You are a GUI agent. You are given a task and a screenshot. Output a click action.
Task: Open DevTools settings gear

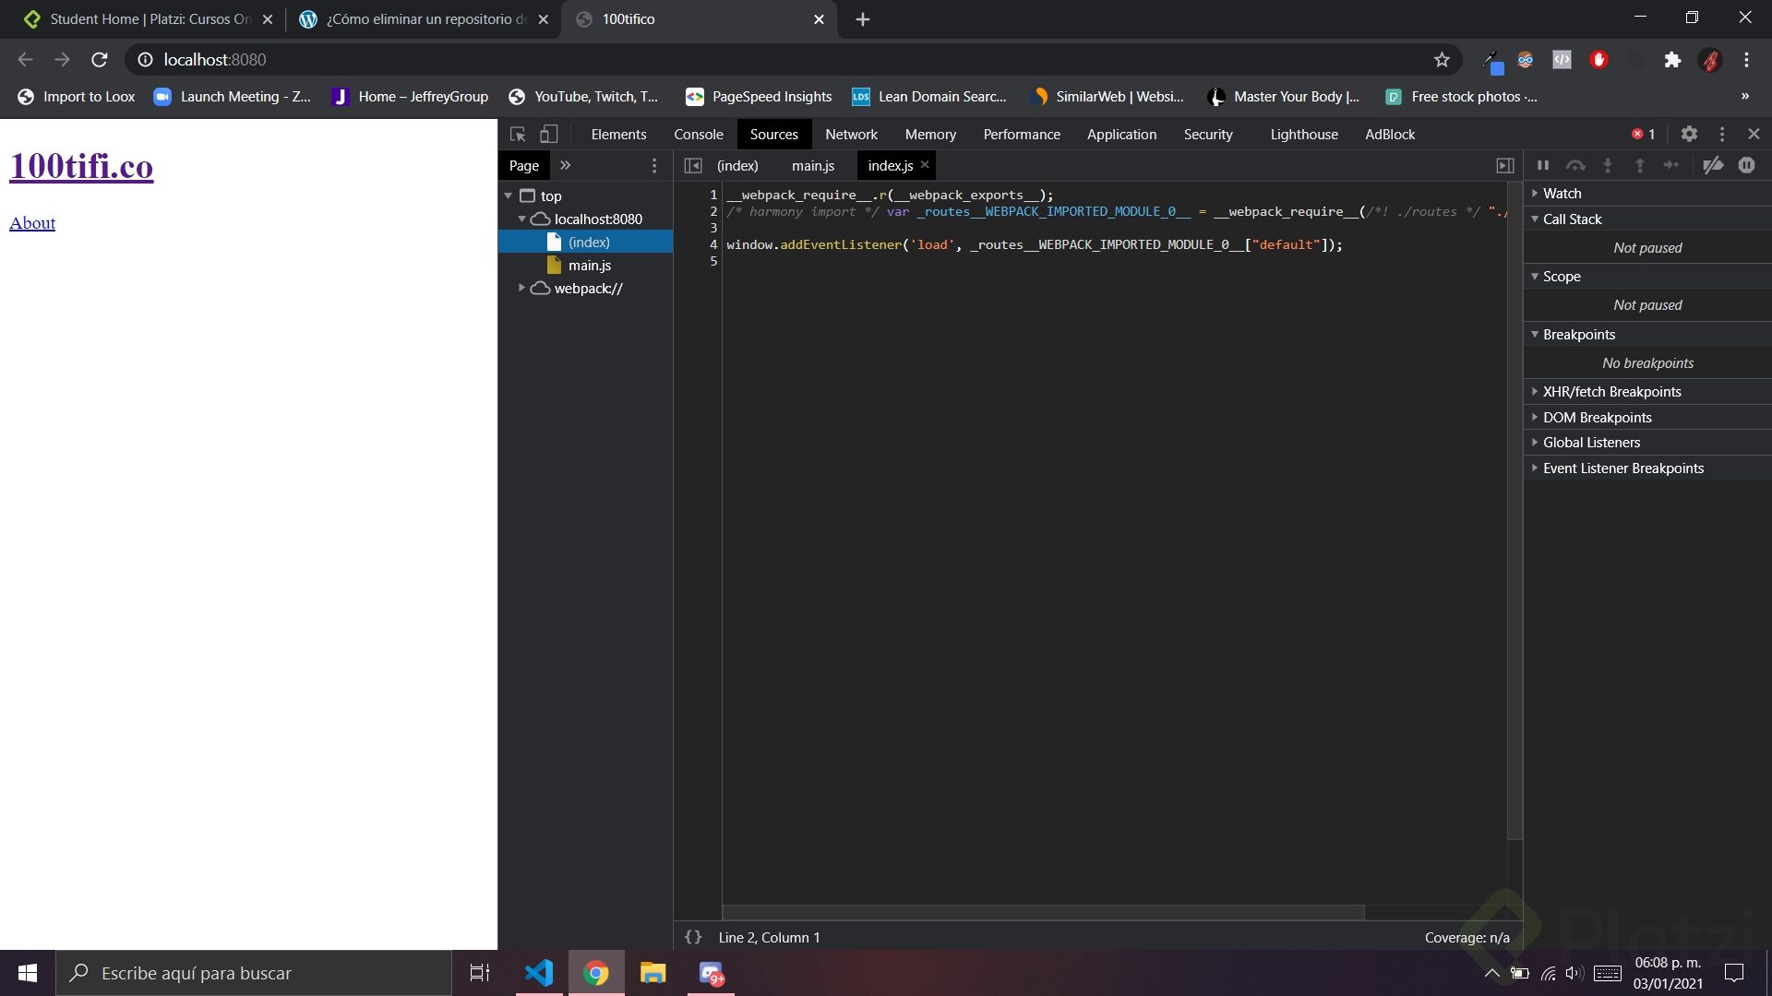tap(1689, 135)
